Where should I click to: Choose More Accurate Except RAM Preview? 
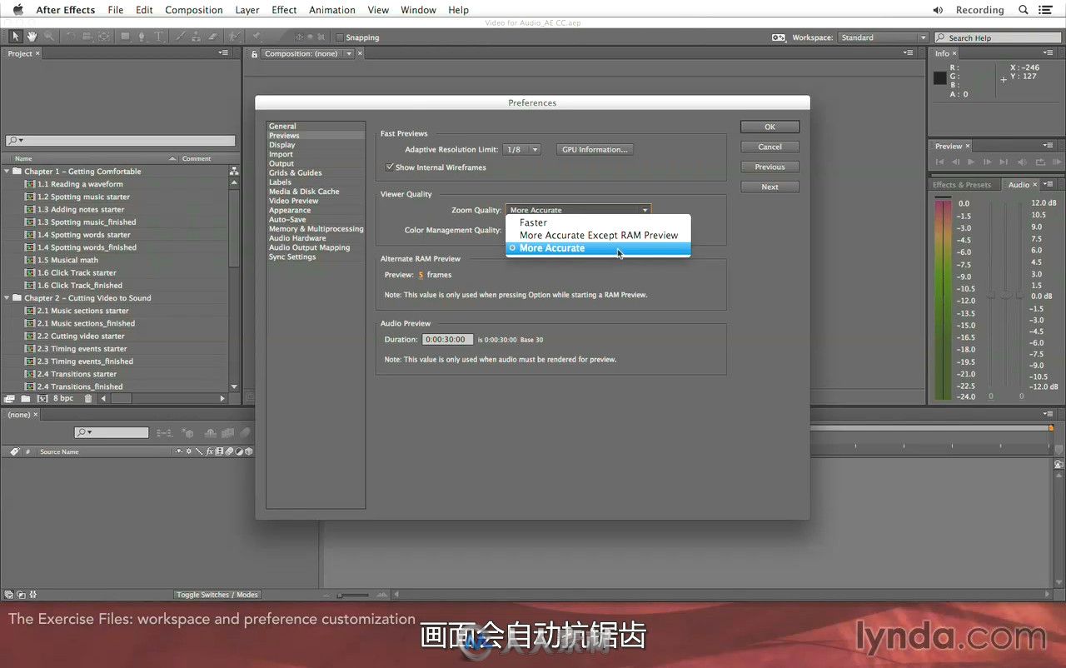pos(598,235)
